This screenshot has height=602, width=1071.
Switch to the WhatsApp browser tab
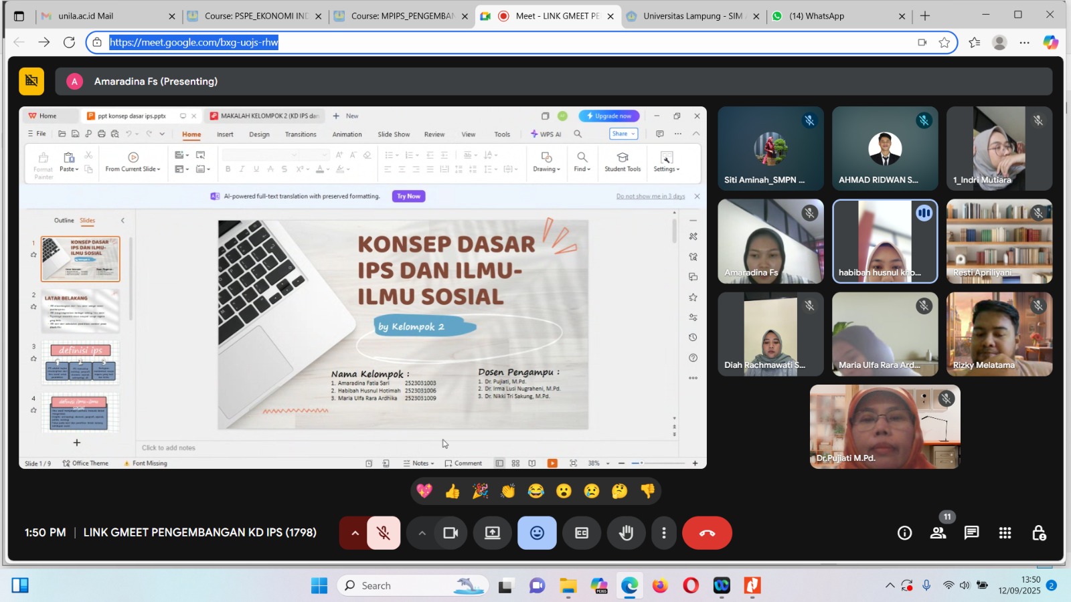coord(816,16)
